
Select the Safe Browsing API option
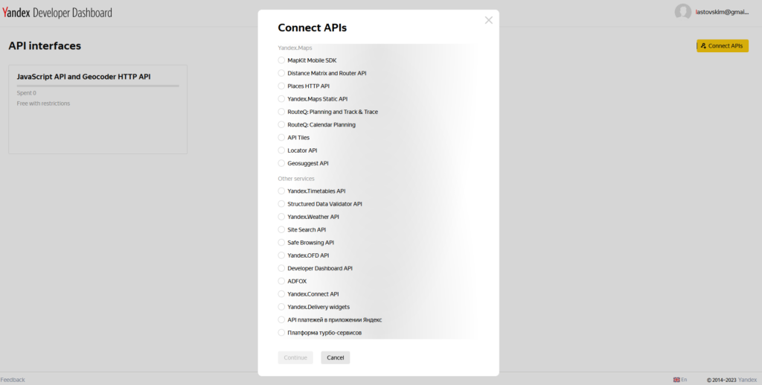tap(281, 243)
